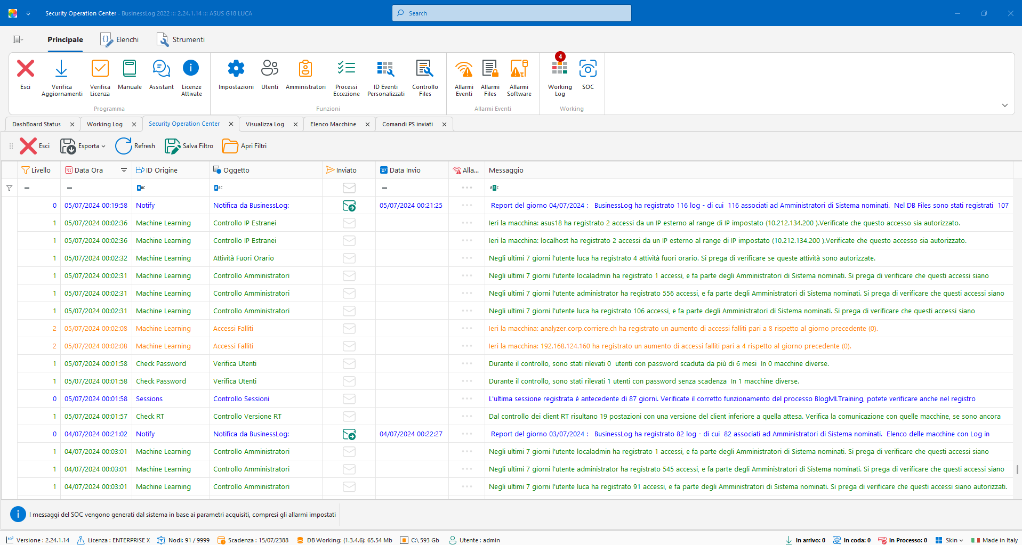Click the application logo icon
The height and width of the screenshot is (545, 1022).
[13, 13]
